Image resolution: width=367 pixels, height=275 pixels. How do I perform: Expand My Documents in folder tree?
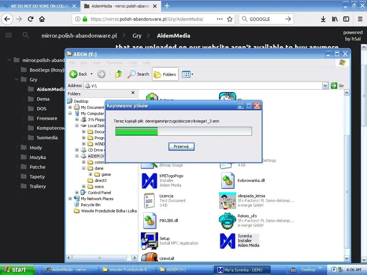[x=70, y=107]
